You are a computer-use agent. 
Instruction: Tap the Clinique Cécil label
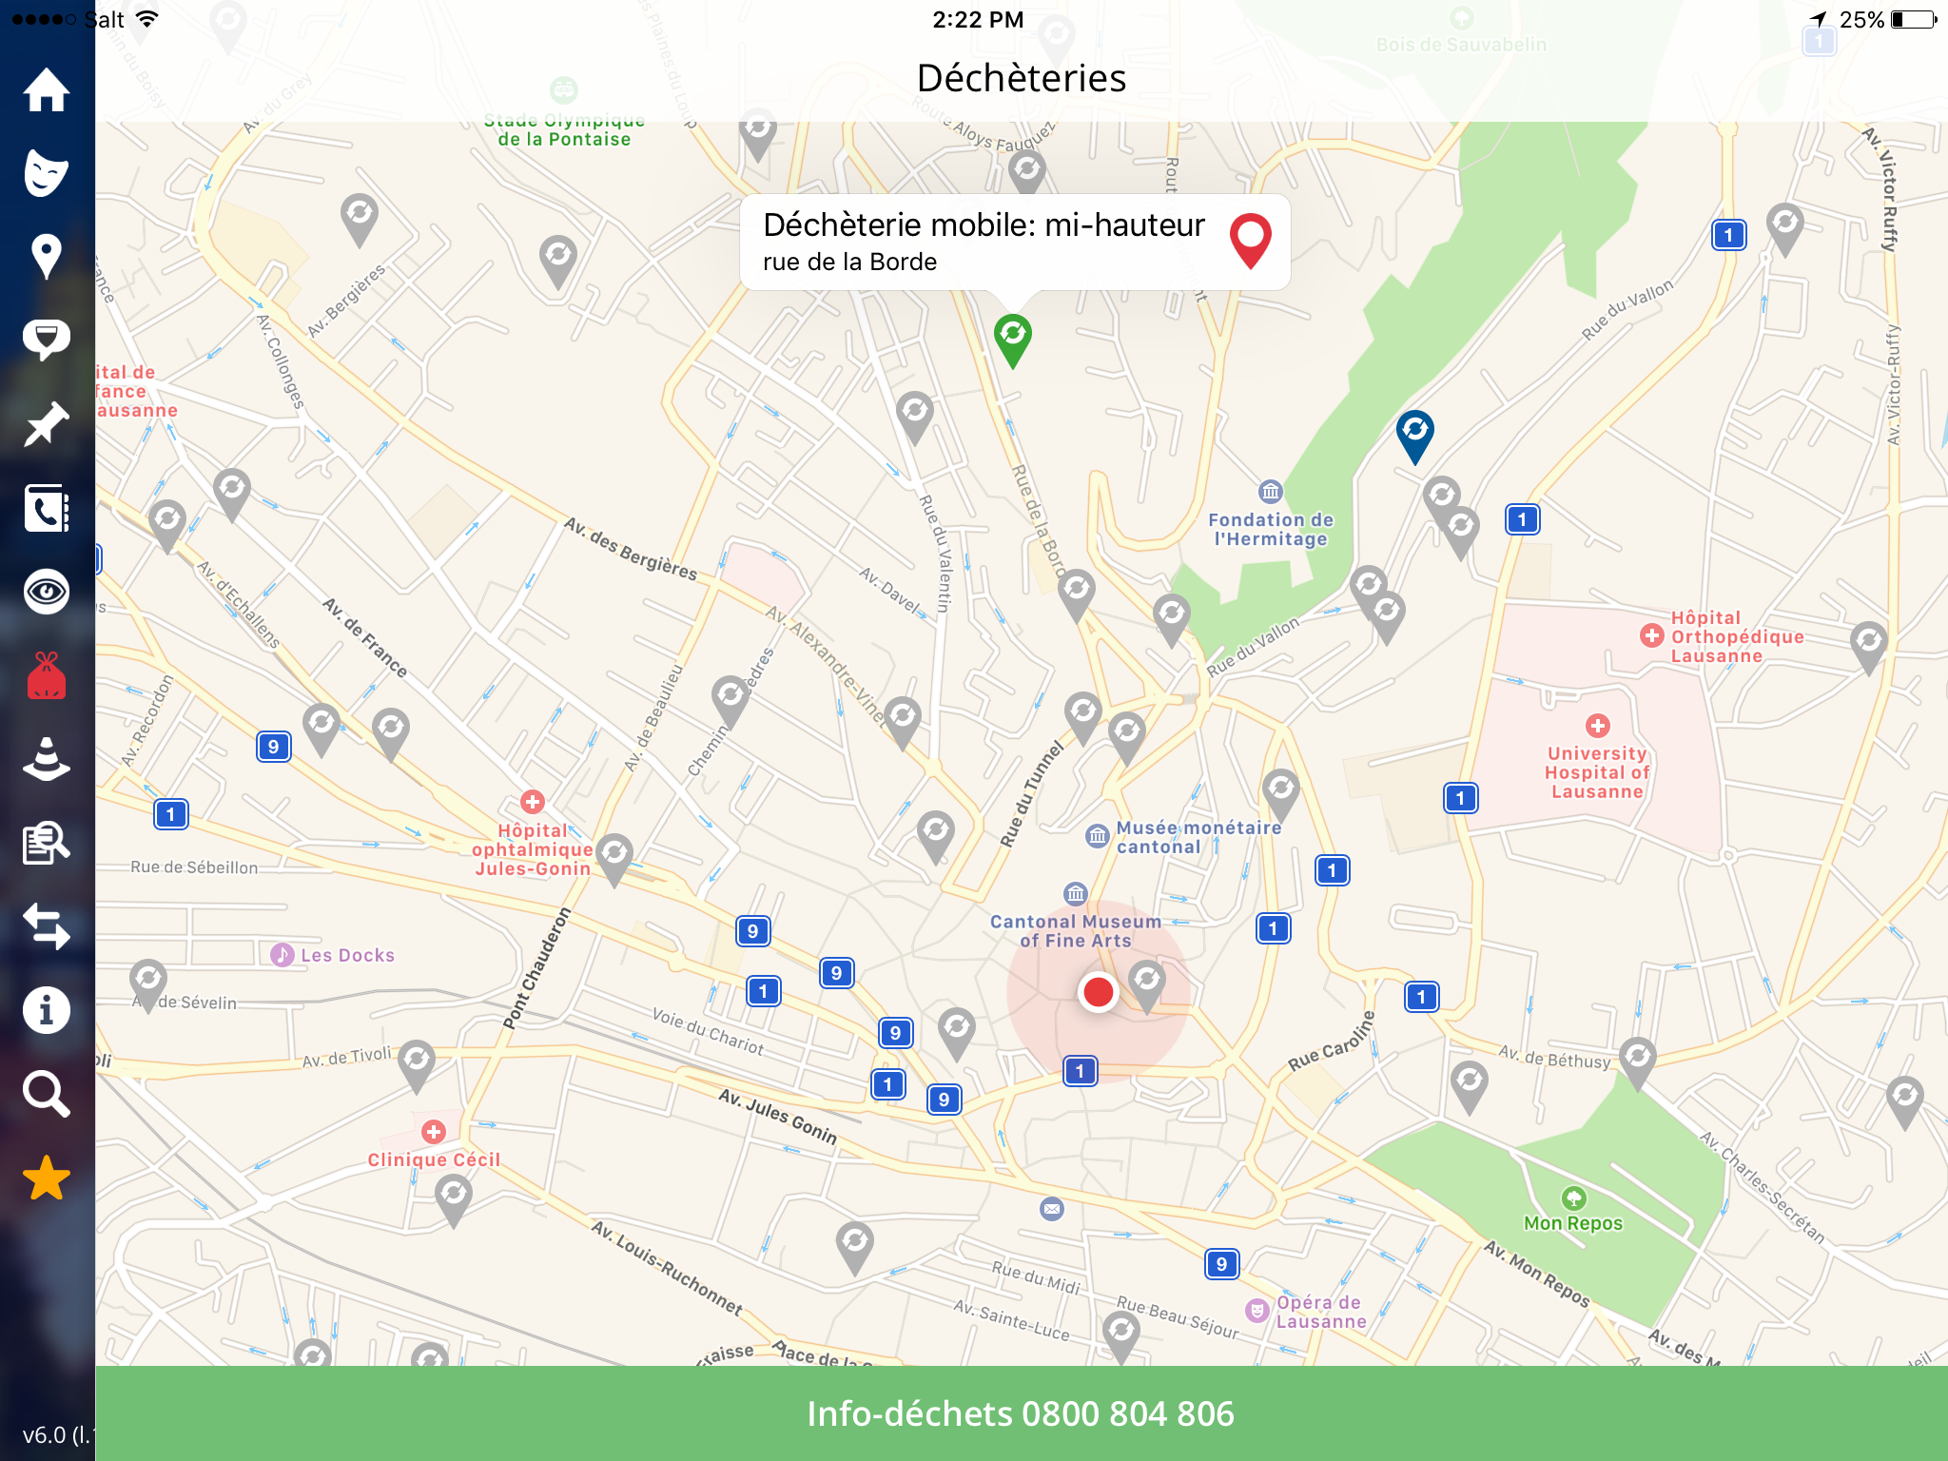click(x=434, y=1159)
